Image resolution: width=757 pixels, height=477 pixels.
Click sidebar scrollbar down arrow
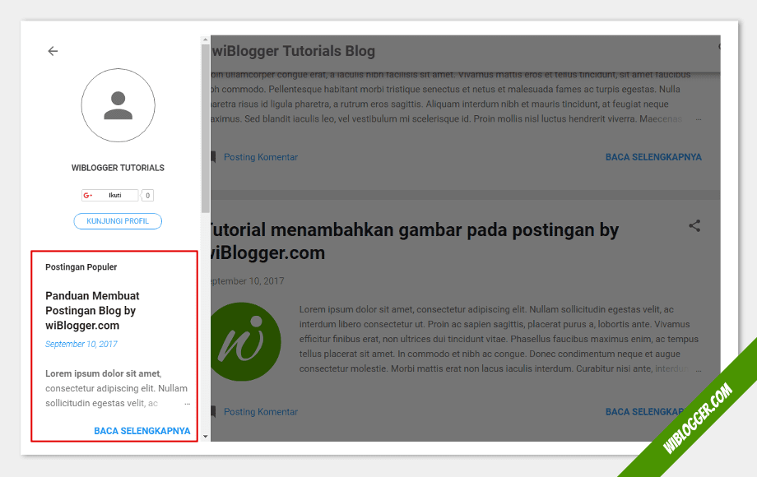[206, 437]
